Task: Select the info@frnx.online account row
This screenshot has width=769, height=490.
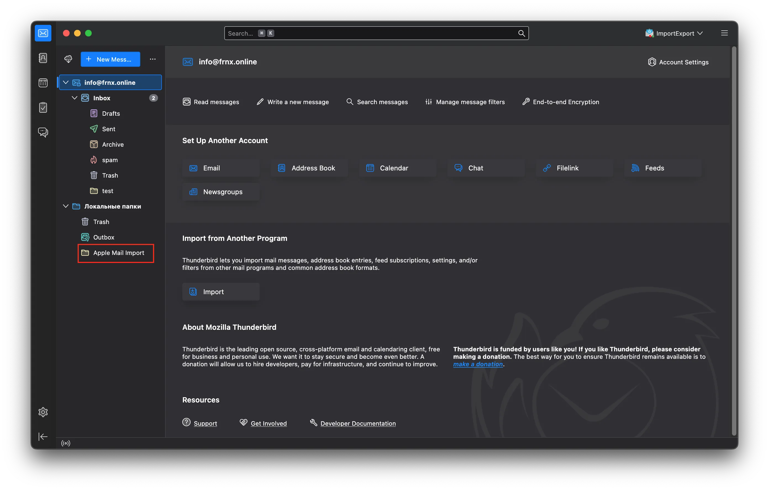Action: pyautogui.click(x=110, y=82)
